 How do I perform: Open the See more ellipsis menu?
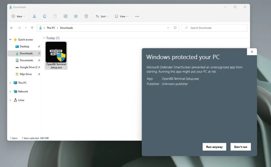[x=137, y=16]
